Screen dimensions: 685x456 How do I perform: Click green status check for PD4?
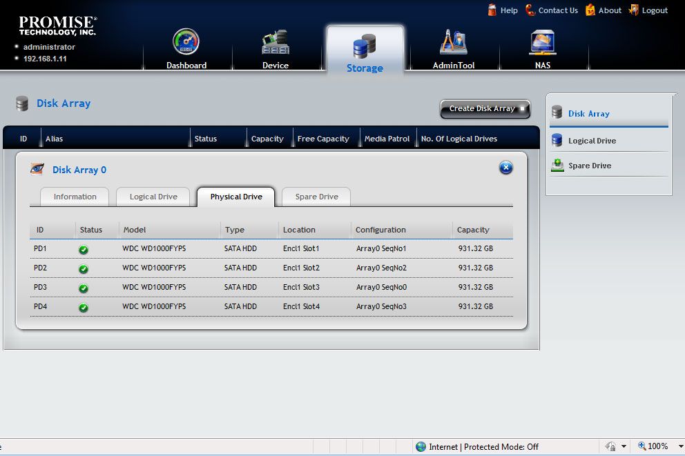coord(84,308)
